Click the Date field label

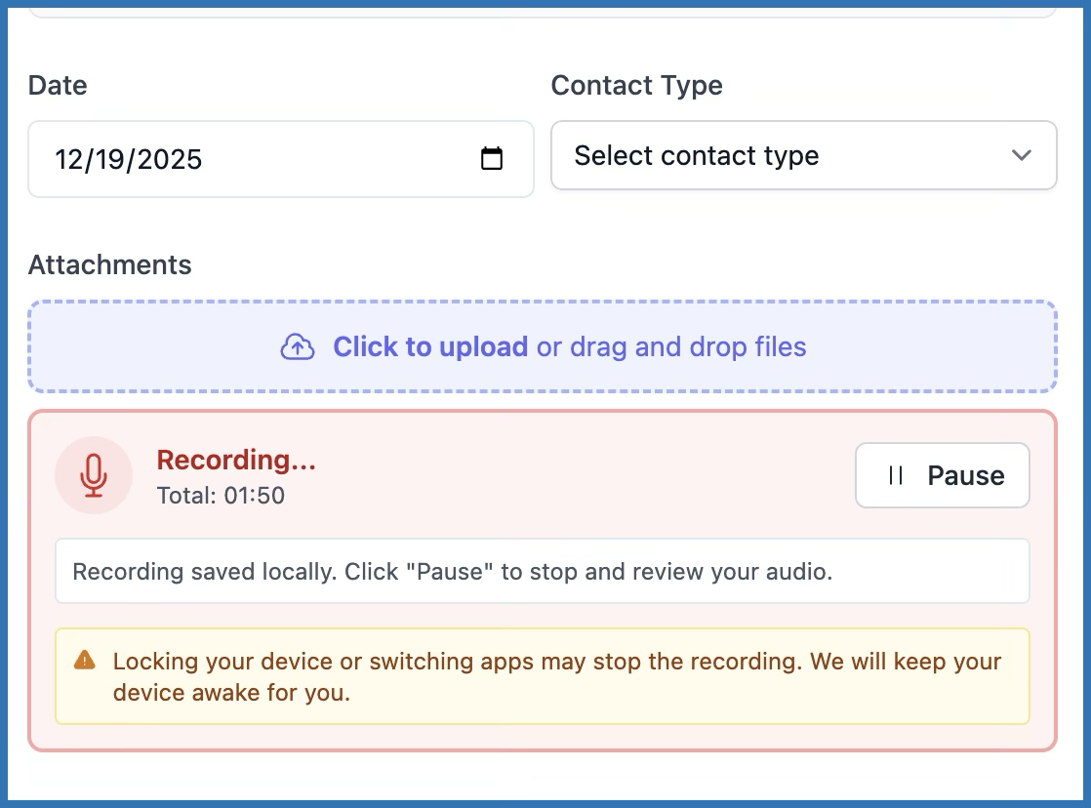click(x=58, y=86)
